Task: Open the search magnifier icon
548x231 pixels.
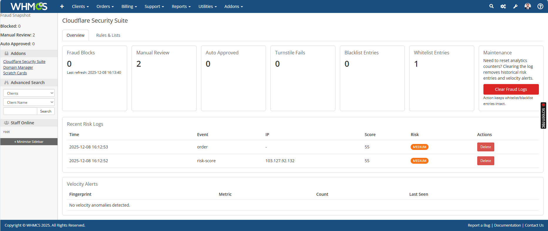Action: tap(491, 6)
